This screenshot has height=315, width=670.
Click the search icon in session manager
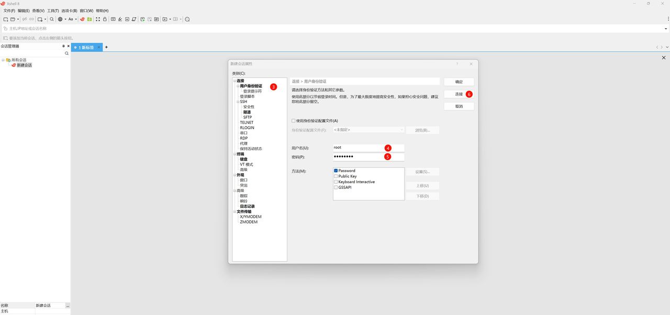(x=66, y=53)
